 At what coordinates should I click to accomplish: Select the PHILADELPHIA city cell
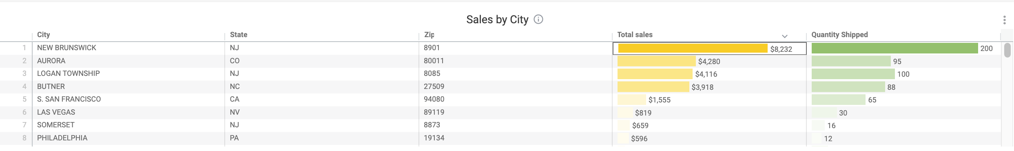(x=128, y=138)
